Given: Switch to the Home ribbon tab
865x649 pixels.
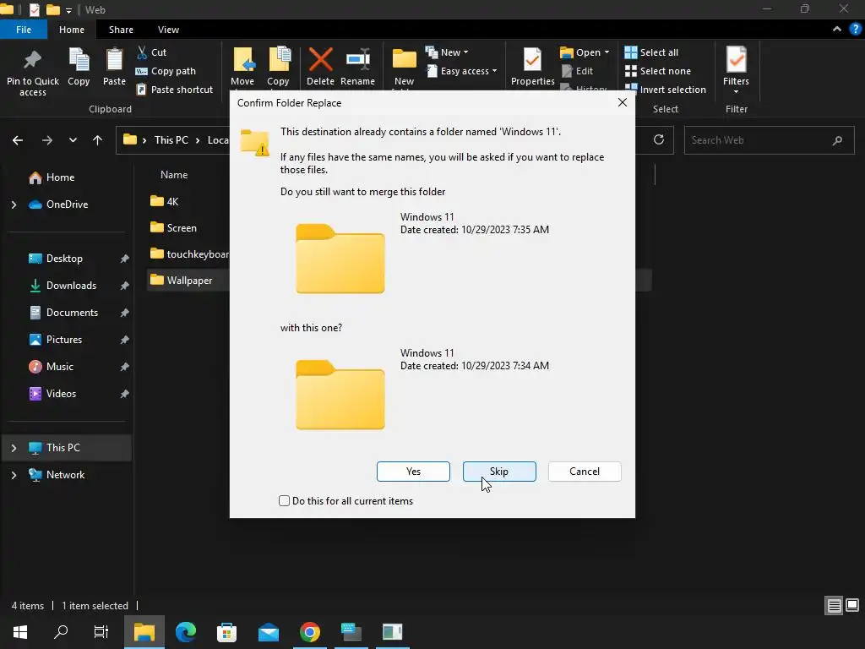Looking at the screenshot, I should point(72,30).
